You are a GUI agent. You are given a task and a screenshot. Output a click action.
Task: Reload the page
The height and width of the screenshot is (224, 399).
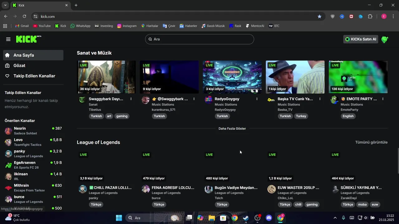pyautogui.click(x=24, y=16)
